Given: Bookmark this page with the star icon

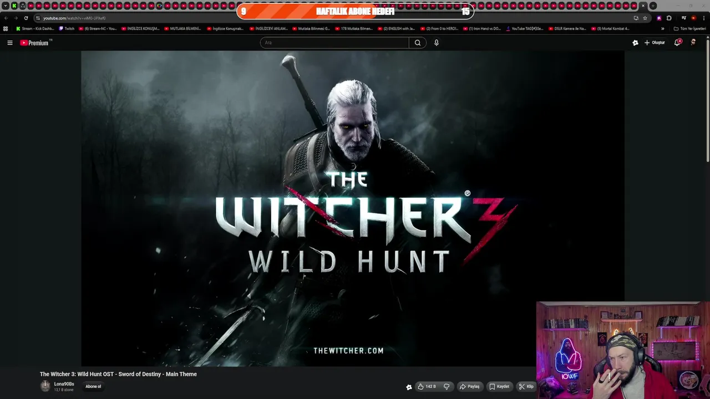Looking at the screenshot, I should coord(645,18).
